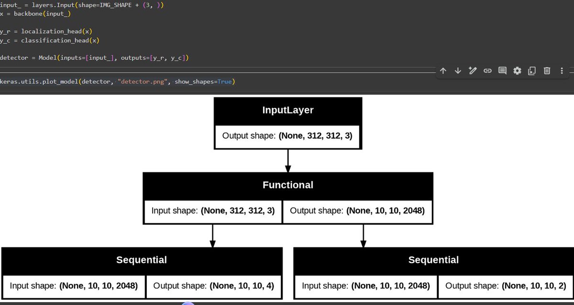This screenshot has width=574, height=305.
Task: Click Functional input shape (None, 312, 312, 3)
Action: click(213, 210)
